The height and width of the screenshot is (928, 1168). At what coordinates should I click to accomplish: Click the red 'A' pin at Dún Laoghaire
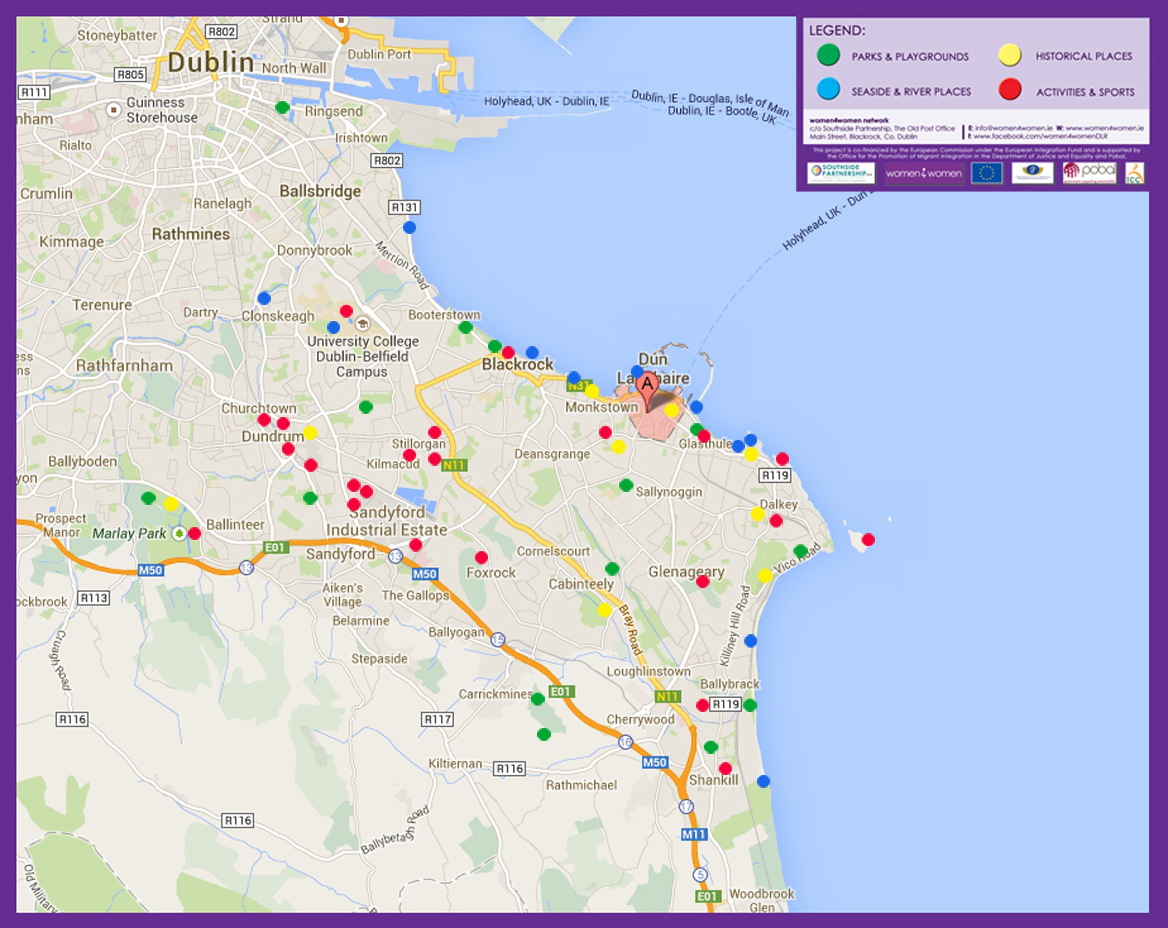tap(647, 392)
